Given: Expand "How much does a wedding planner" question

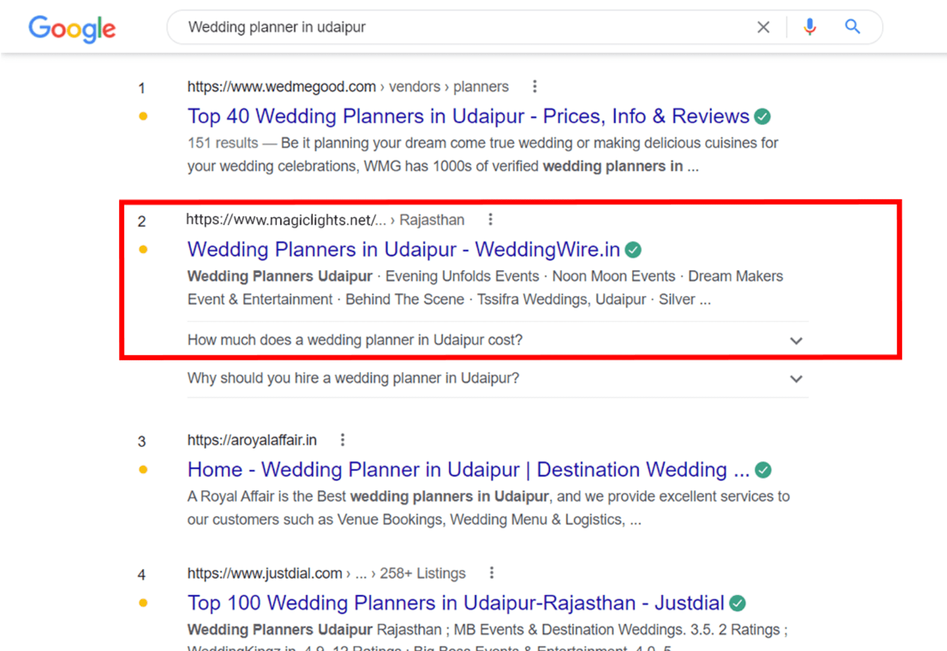Looking at the screenshot, I should pyautogui.click(x=796, y=341).
